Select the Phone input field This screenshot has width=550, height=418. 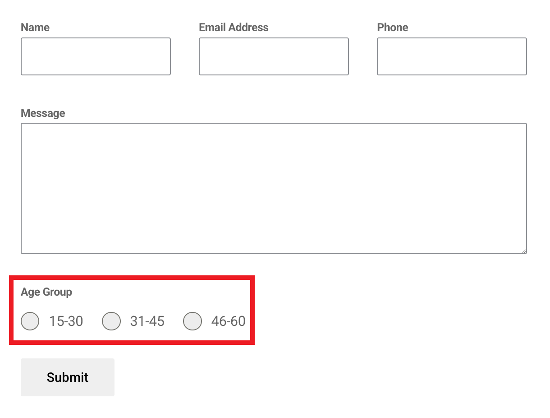point(452,56)
